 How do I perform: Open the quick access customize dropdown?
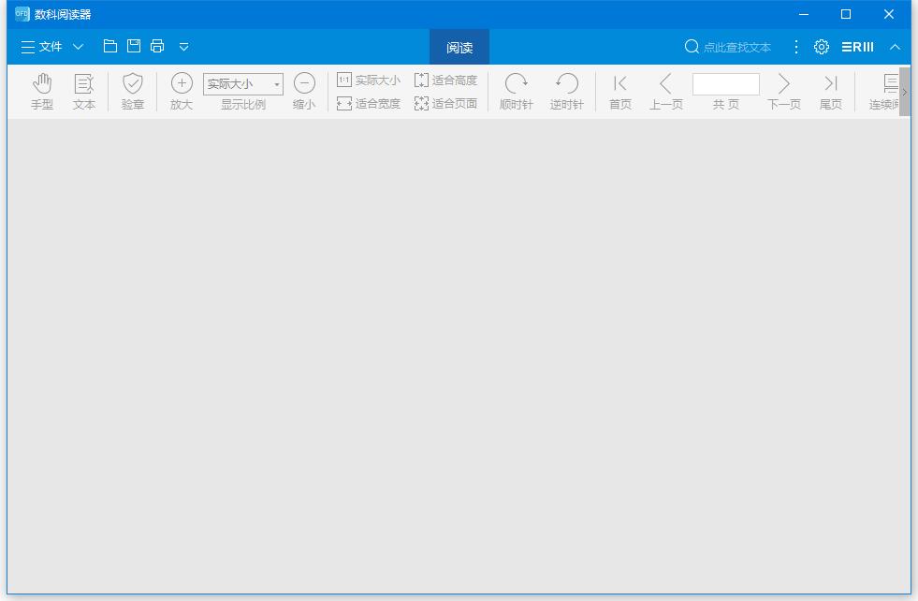(183, 47)
